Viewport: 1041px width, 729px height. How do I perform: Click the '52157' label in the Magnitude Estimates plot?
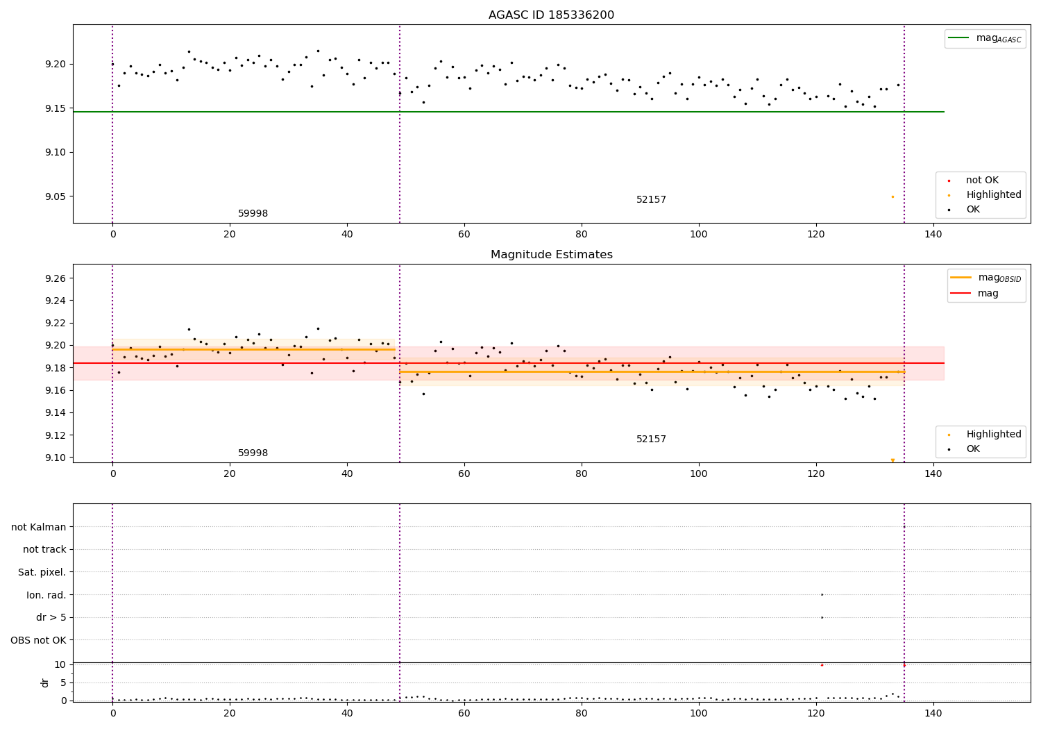pos(651,439)
